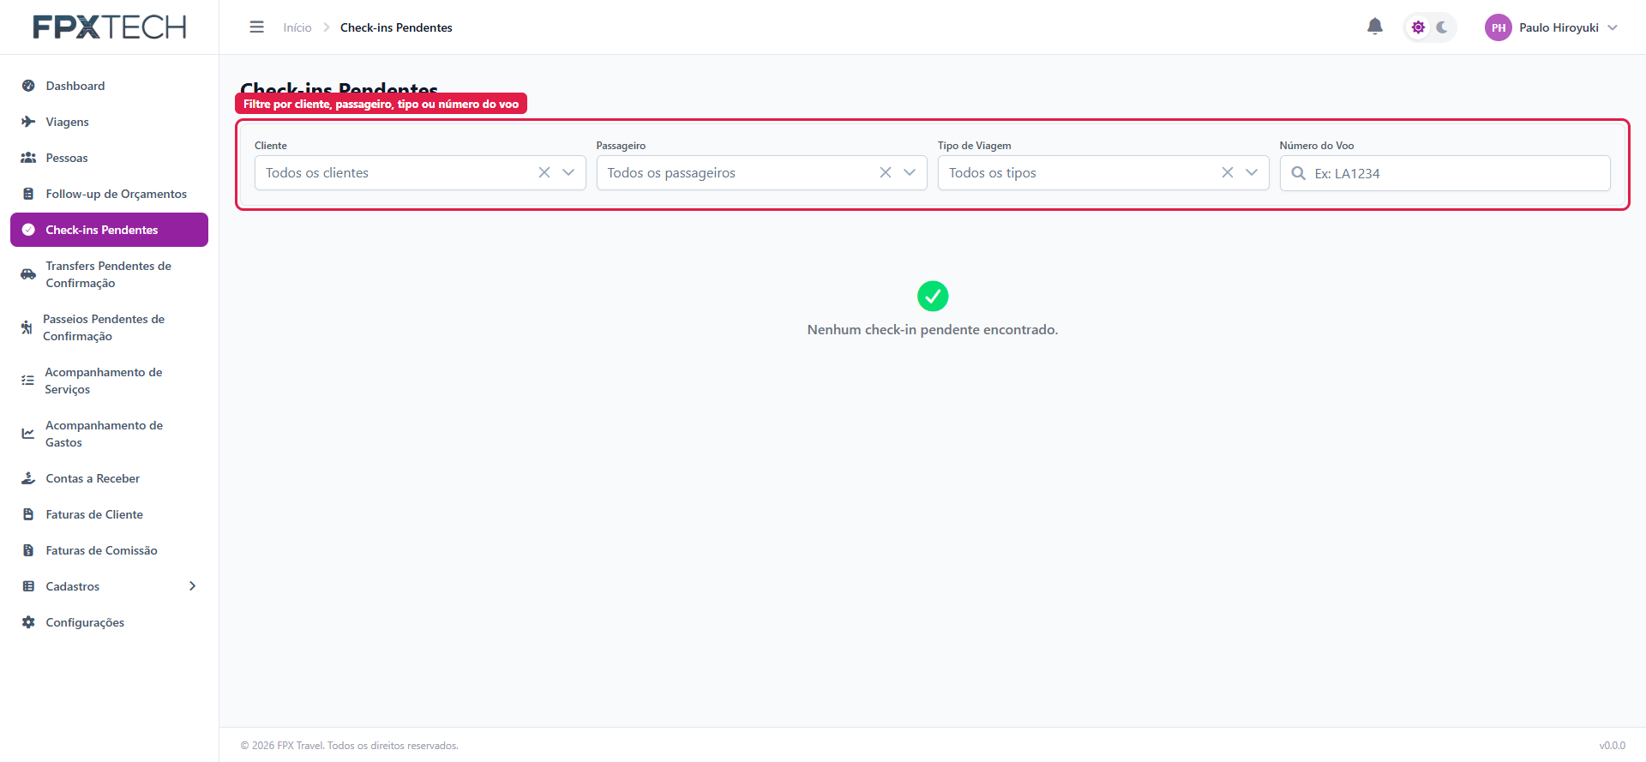
Task: Open the Passageiro combo box
Action: coord(761,172)
